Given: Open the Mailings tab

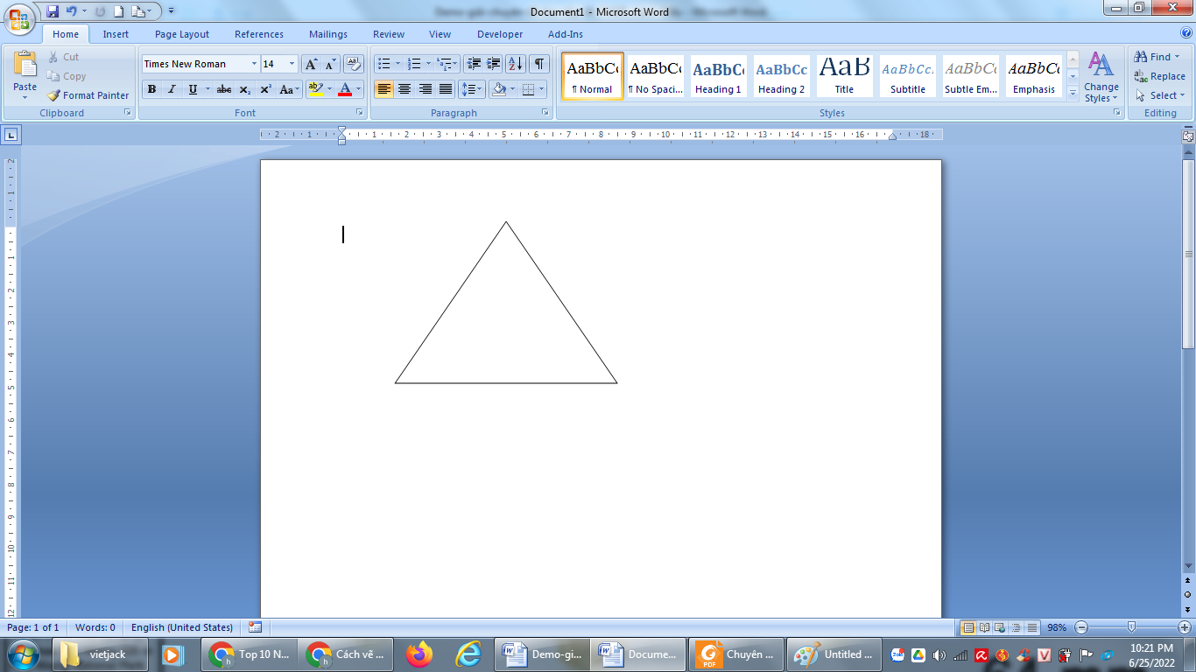Looking at the screenshot, I should coord(328,34).
